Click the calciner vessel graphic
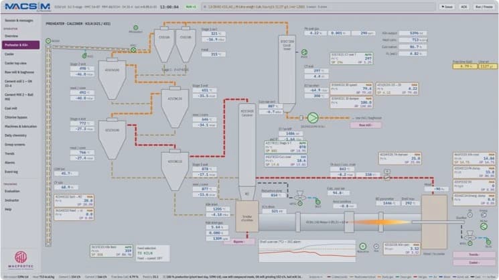This screenshot has height=280, width=499. pos(247,145)
